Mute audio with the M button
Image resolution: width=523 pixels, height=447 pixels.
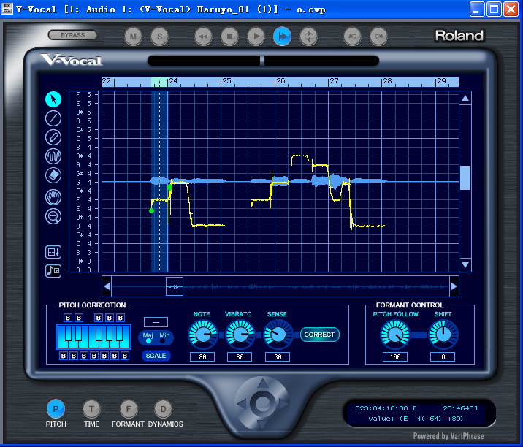[x=133, y=37]
